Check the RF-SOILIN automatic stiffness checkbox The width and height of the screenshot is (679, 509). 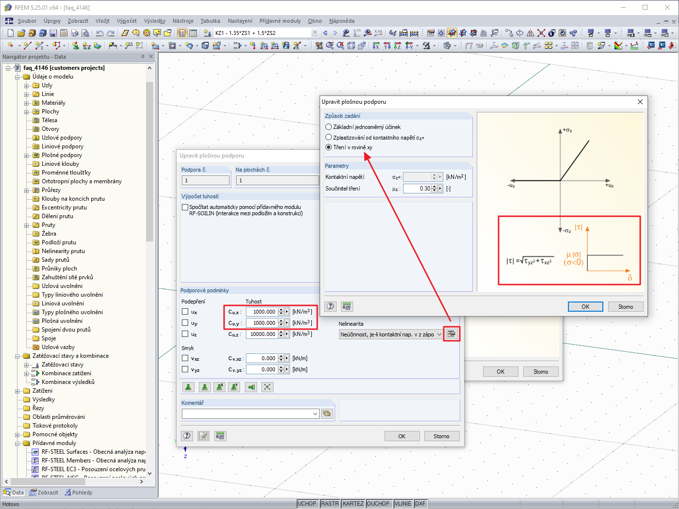click(185, 207)
